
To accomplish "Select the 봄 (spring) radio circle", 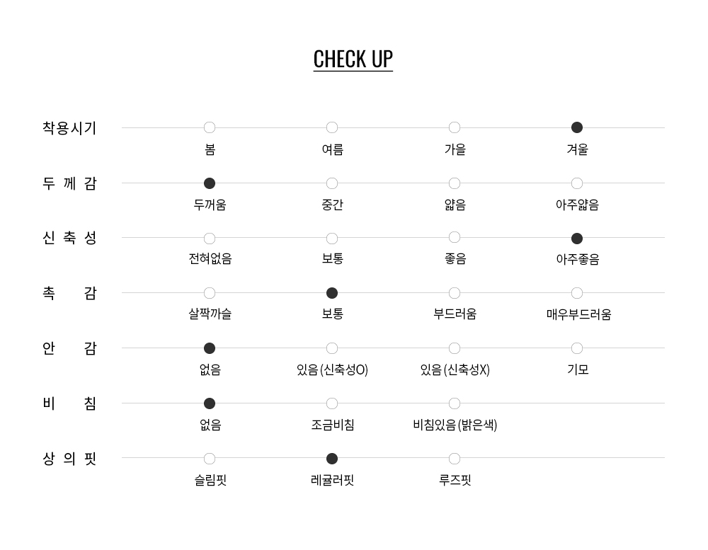I will tap(210, 128).
